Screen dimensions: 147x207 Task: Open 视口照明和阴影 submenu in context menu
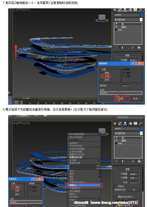coord(84,134)
